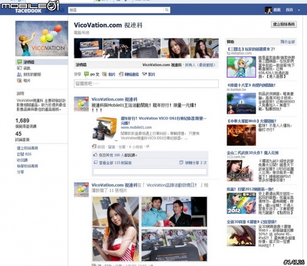Open large album photo of woman in red
The height and width of the screenshot is (266, 307).
[116, 229]
